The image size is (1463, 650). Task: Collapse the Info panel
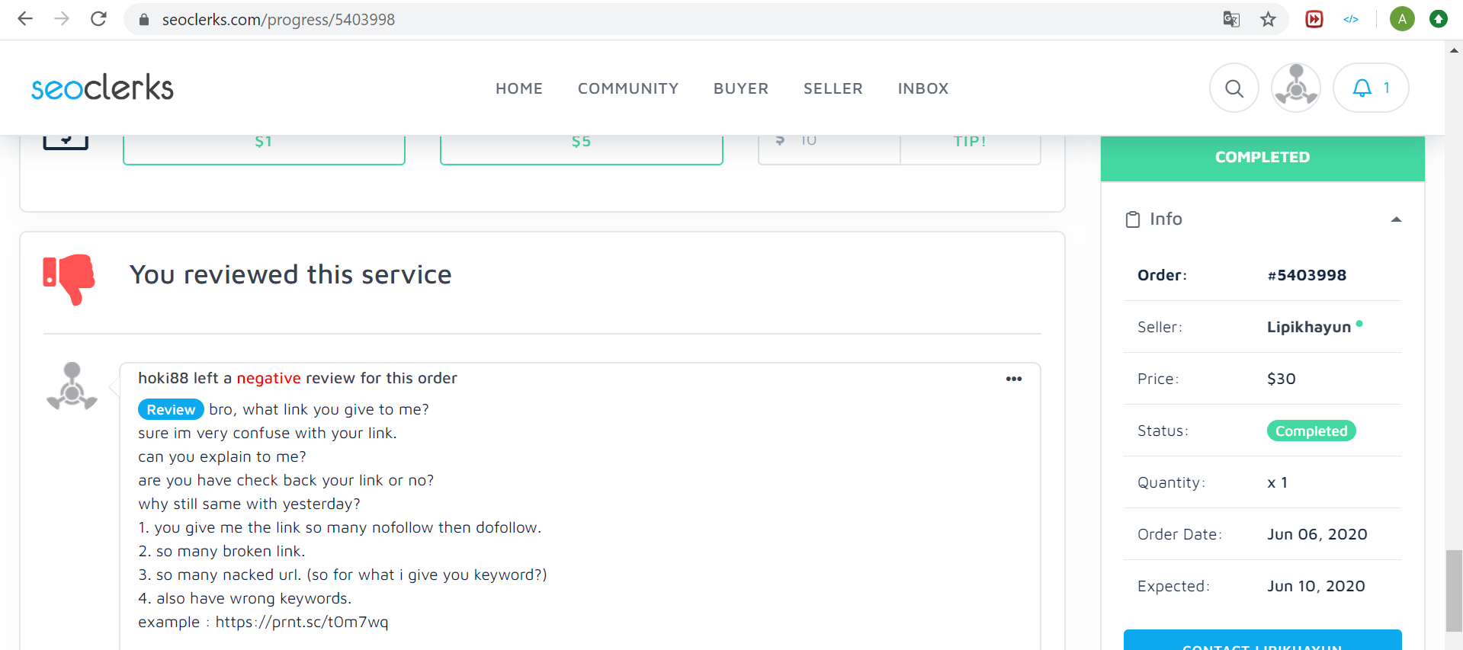pyautogui.click(x=1396, y=219)
